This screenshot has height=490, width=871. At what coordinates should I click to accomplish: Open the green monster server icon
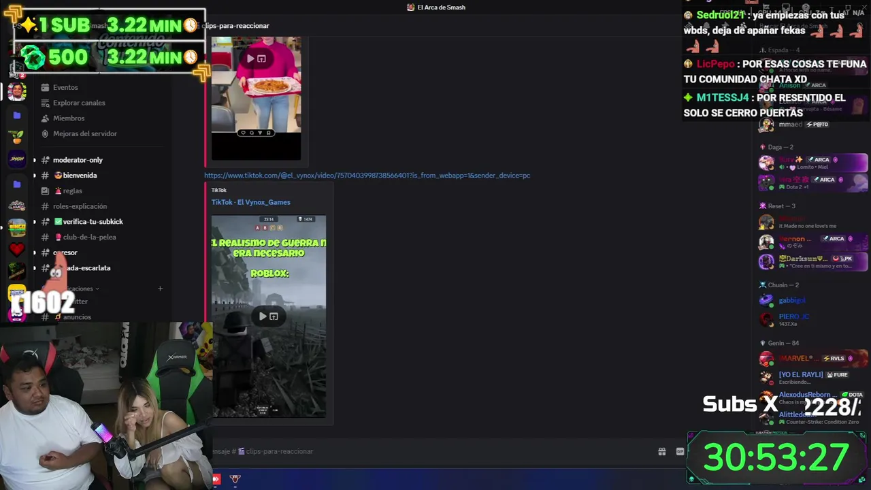tap(17, 272)
